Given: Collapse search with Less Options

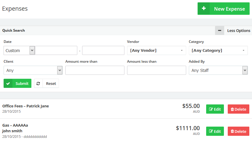Looking at the screenshot, I should (238, 30).
